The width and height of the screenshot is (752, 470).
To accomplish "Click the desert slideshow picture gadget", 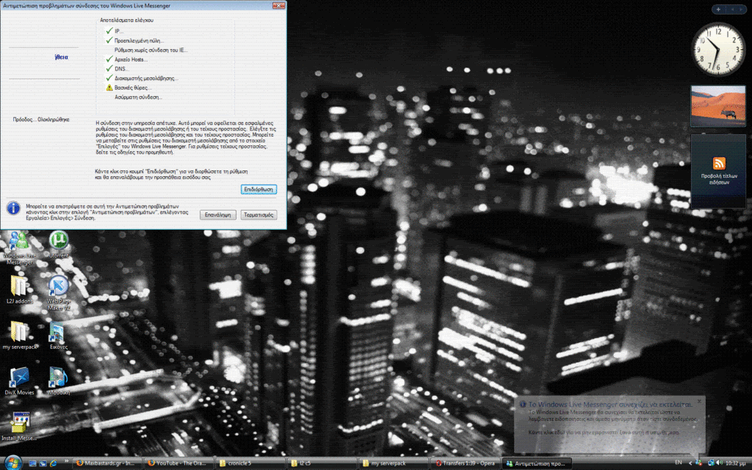I will pyautogui.click(x=717, y=106).
